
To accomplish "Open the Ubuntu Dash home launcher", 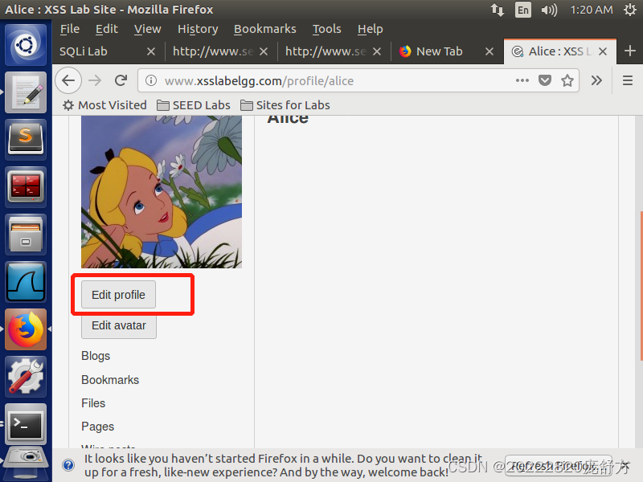I will pos(26,45).
